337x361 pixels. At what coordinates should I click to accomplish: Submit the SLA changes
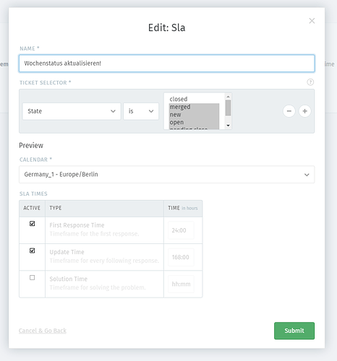click(294, 331)
